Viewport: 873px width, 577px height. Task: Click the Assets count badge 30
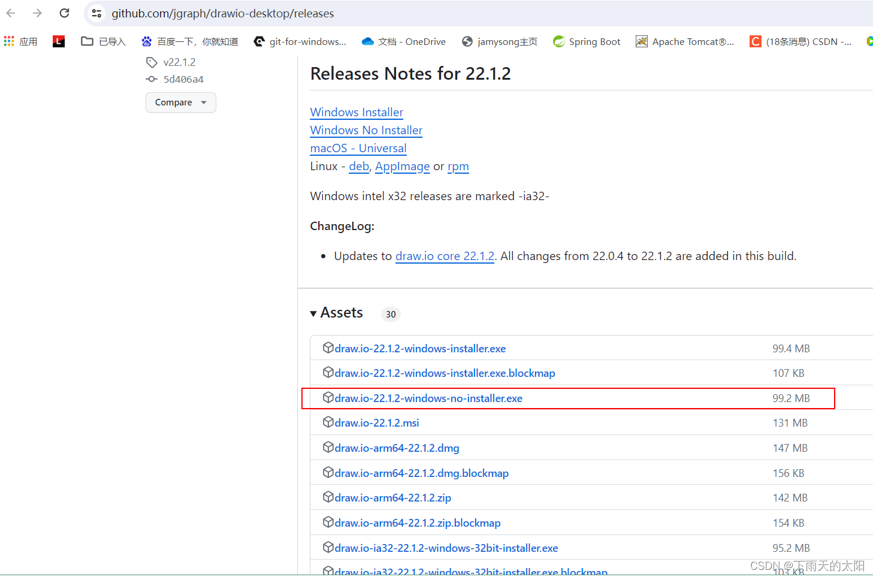click(x=391, y=314)
